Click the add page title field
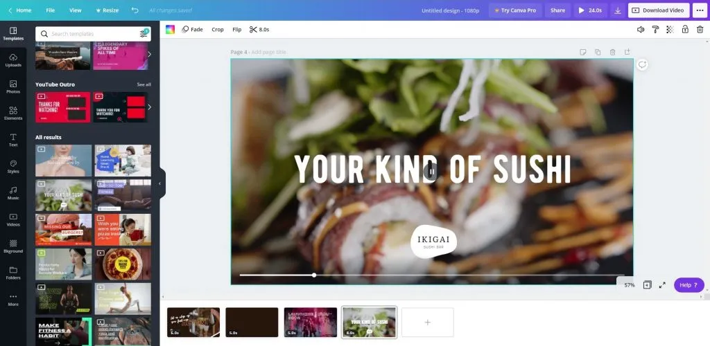The image size is (710, 346). [x=268, y=52]
